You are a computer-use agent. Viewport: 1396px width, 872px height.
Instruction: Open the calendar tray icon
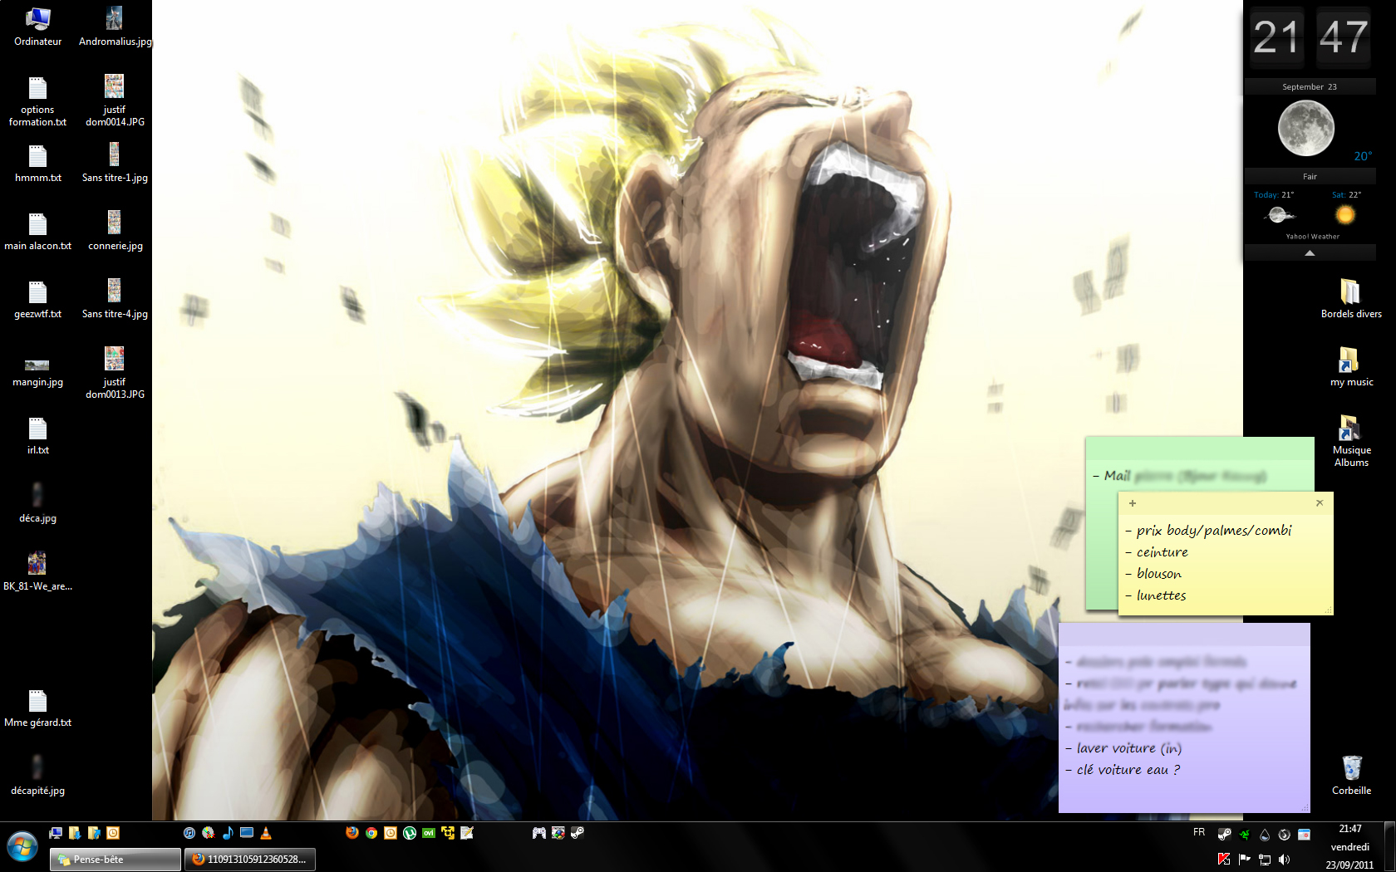click(x=1305, y=835)
